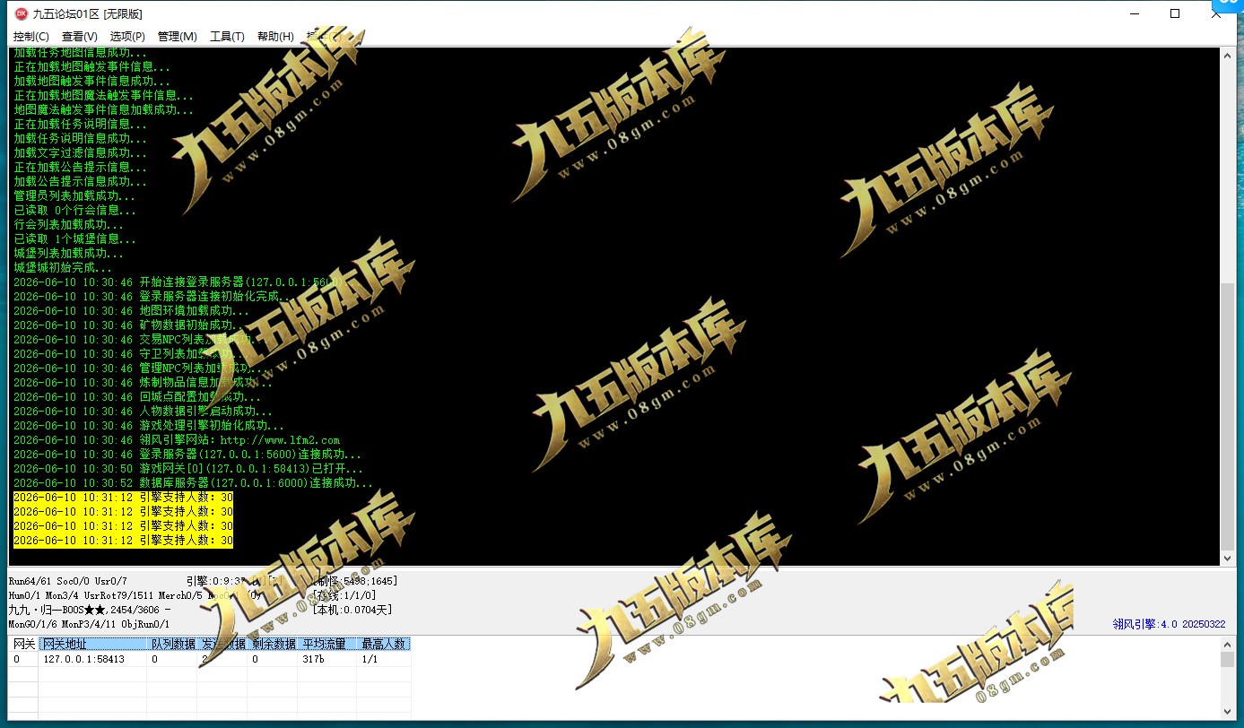Click the log line 加载地图触发事件信息成功...

(91, 81)
